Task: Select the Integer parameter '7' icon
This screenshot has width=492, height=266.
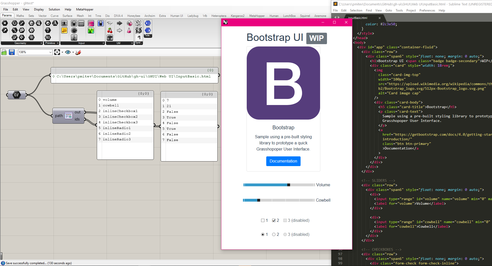Action: tap(48, 30)
